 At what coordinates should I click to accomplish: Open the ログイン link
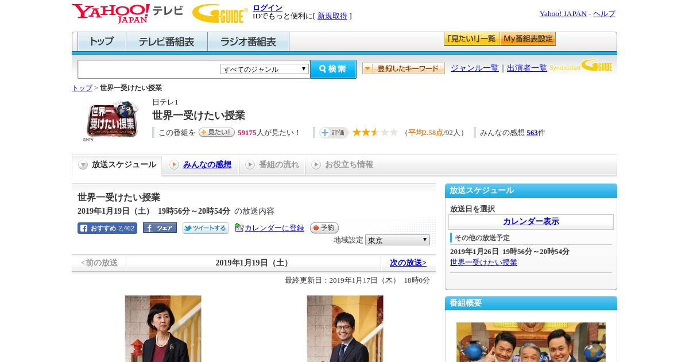click(x=268, y=7)
